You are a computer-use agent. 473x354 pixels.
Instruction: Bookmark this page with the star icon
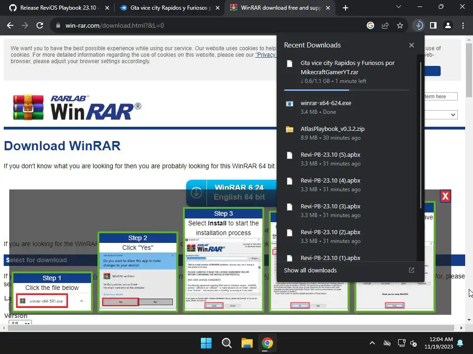pos(400,26)
